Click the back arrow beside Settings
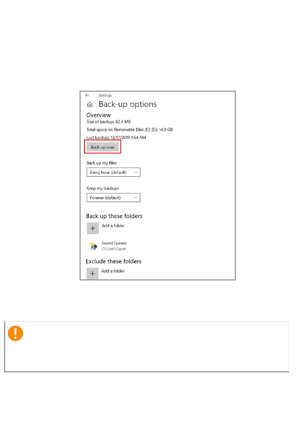The image size is (298, 434). [x=87, y=95]
